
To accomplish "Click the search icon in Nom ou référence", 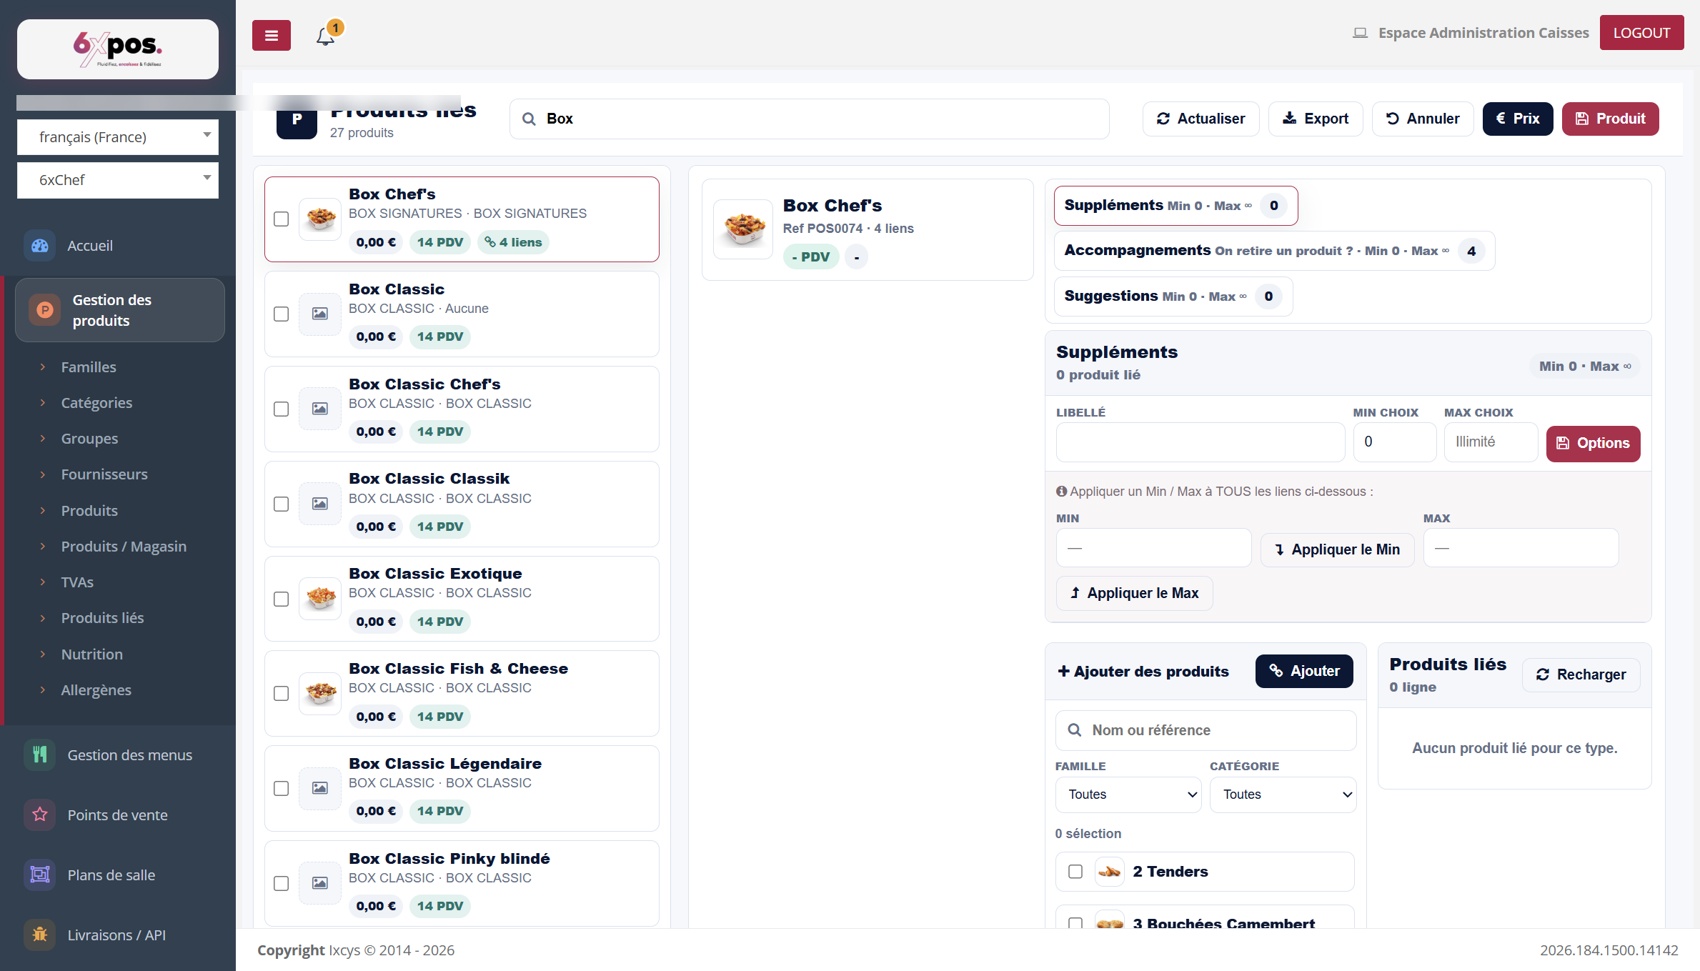I will (x=1074, y=730).
